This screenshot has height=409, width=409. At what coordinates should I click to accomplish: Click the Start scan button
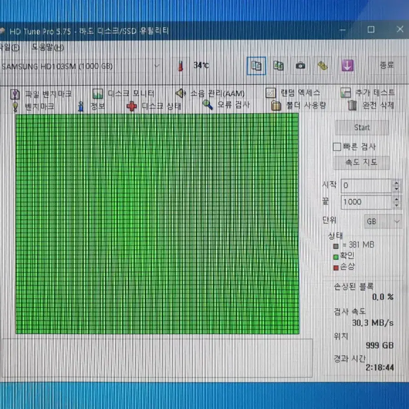[362, 128]
